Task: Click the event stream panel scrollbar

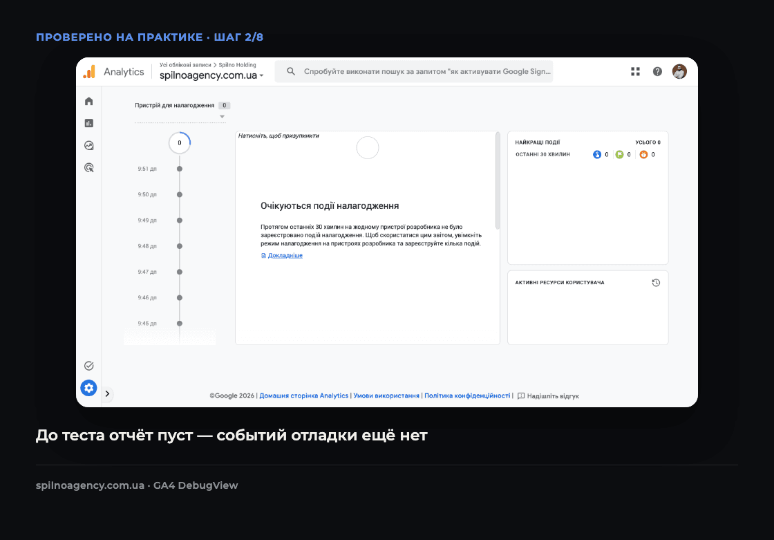Action: click(498, 180)
